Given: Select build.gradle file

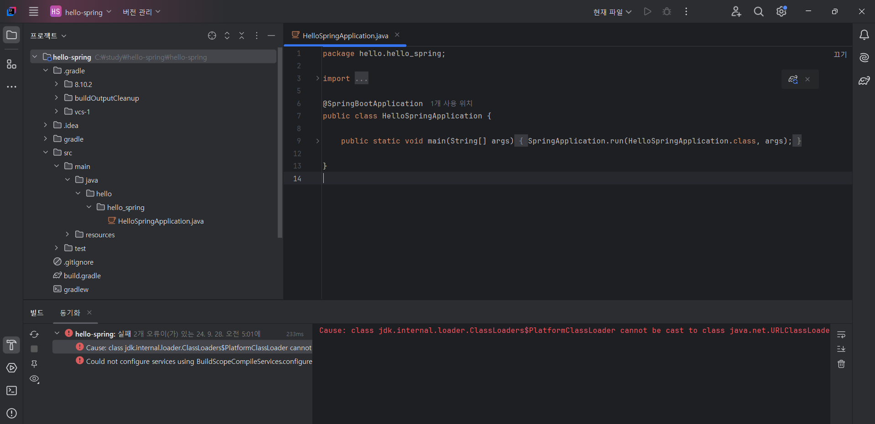Looking at the screenshot, I should [82, 276].
